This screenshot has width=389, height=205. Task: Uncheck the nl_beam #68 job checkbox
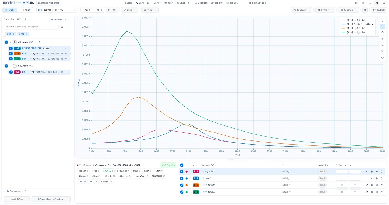click(6, 42)
